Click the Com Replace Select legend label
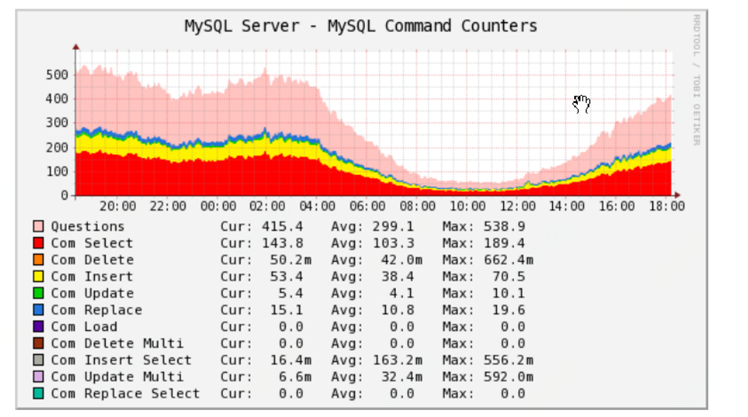Image resolution: width=748 pixels, height=417 pixels. point(126,393)
